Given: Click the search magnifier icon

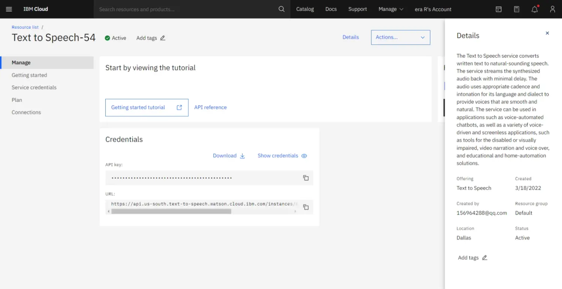Looking at the screenshot, I should [281, 9].
